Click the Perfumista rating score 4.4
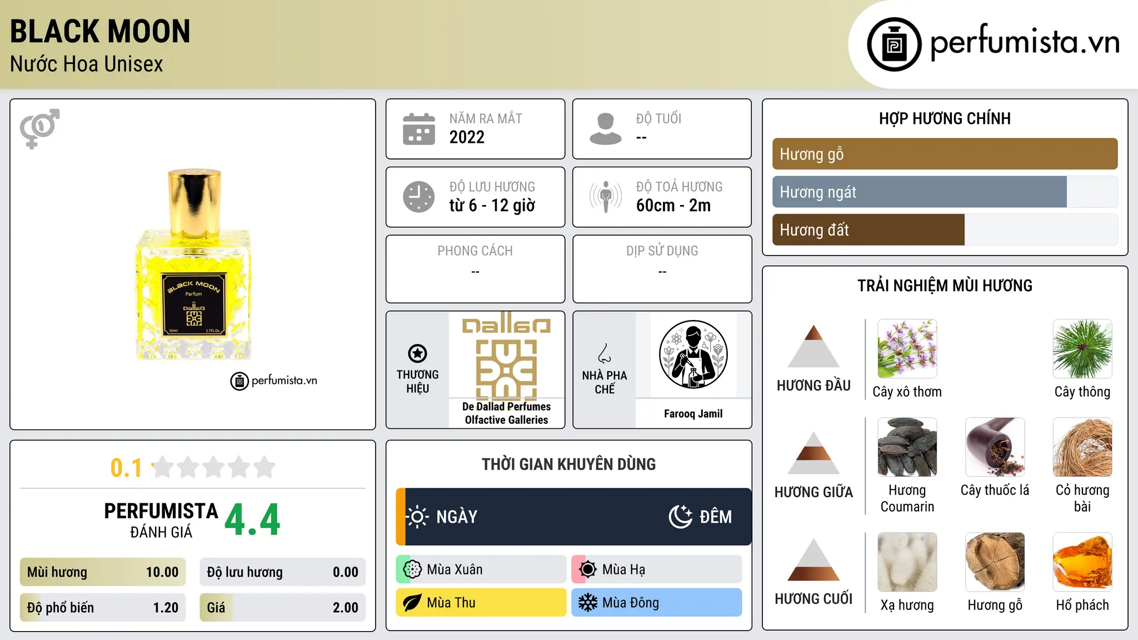The image size is (1138, 640). click(x=252, y=520)
